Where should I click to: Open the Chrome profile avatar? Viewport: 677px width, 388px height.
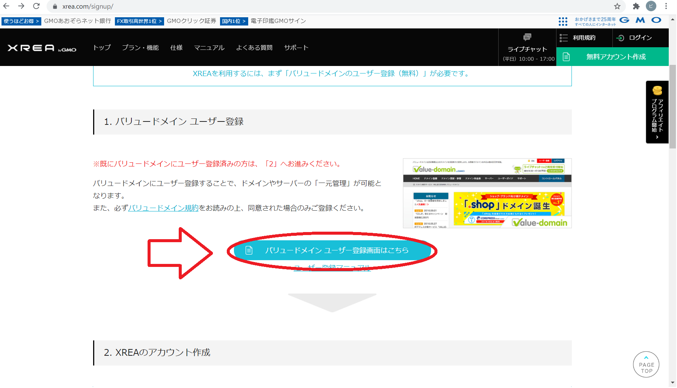(651, 6)
